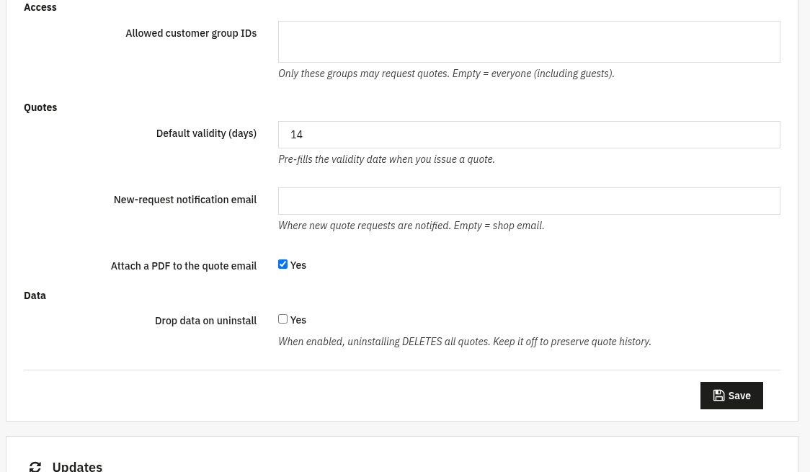
Task: Click the Quotes section heading
Action: click(40, 107)
